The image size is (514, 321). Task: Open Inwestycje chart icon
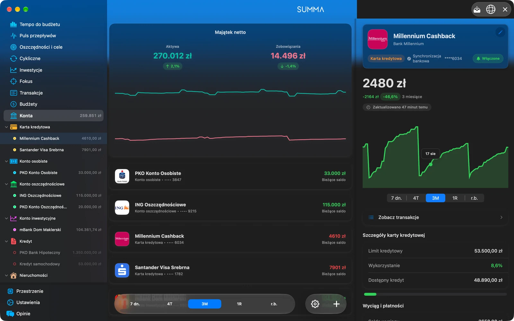pyautogui.click(x=13, y=70)
